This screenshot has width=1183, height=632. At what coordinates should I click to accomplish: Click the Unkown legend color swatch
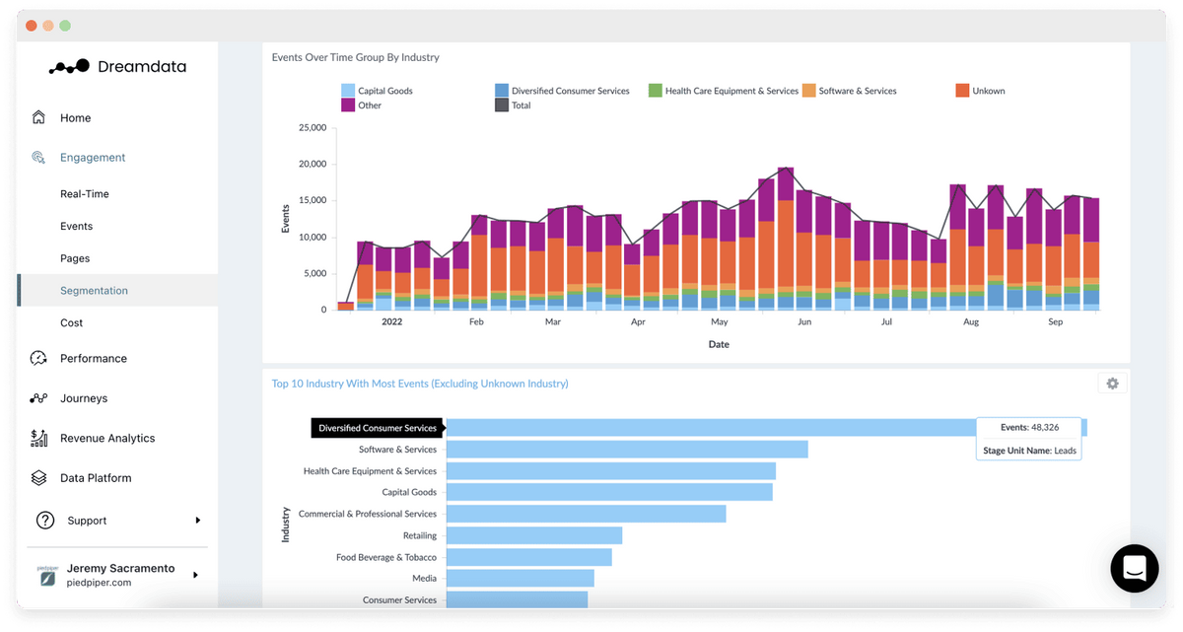pos(962,91)
